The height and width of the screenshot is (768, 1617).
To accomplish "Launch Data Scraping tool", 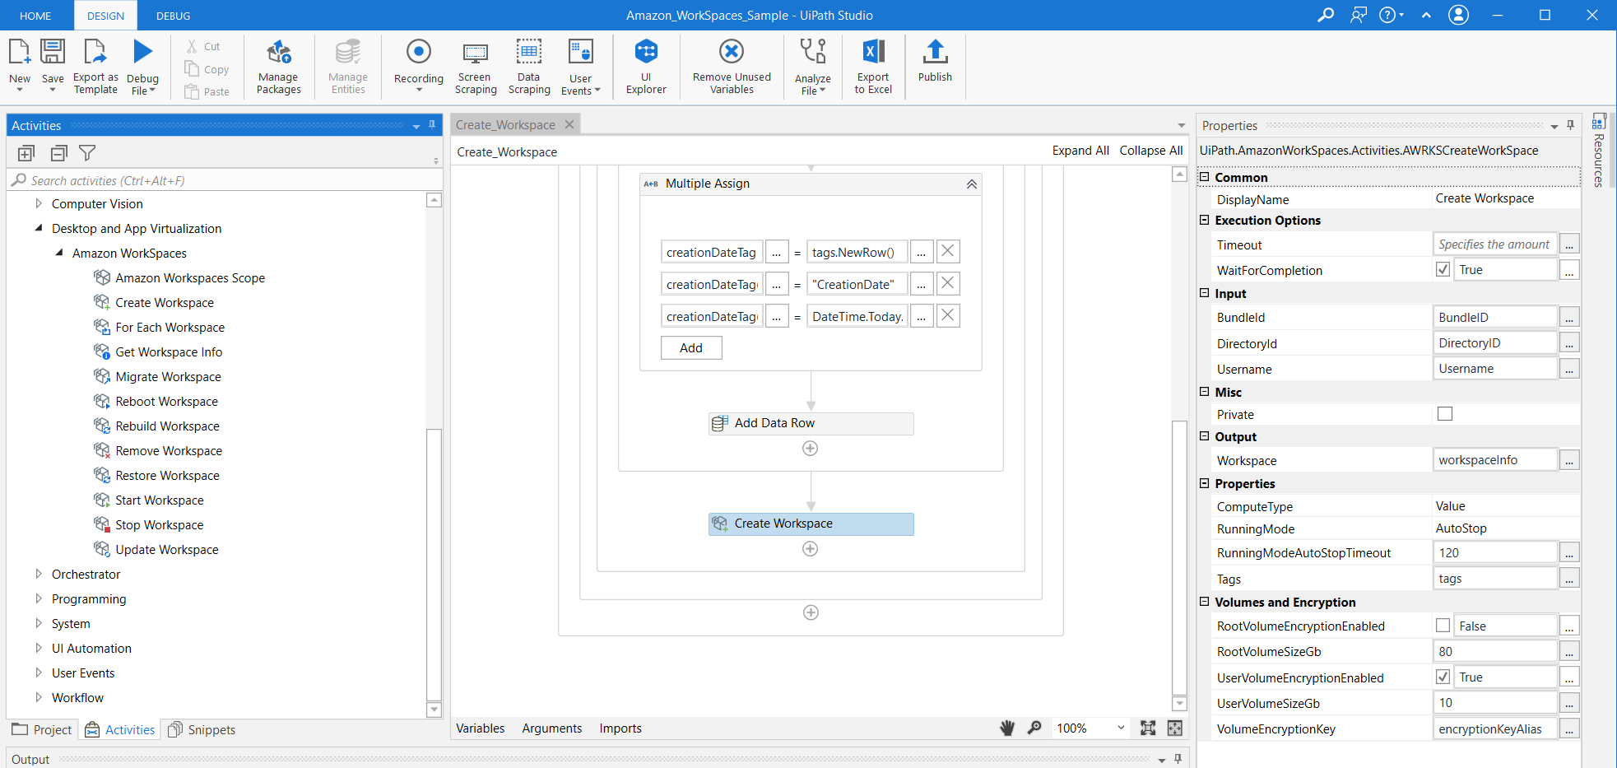I will pyautogui.click(x=529, y=67).
